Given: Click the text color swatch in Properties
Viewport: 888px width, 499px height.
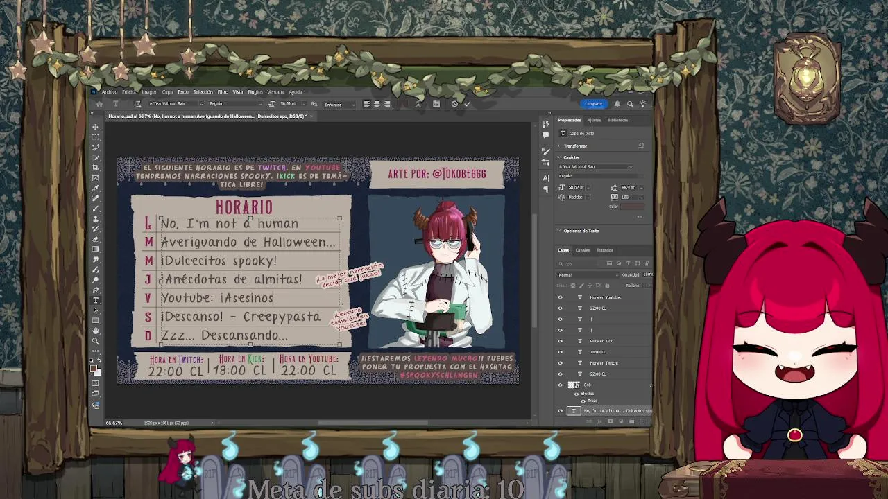Looking at the screenshot, I should tap(631, 207).
